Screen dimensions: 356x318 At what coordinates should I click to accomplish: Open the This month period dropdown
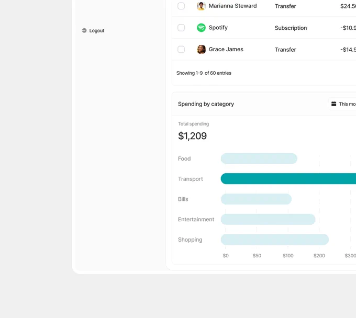pyautogui.click(x=342, y=104)
